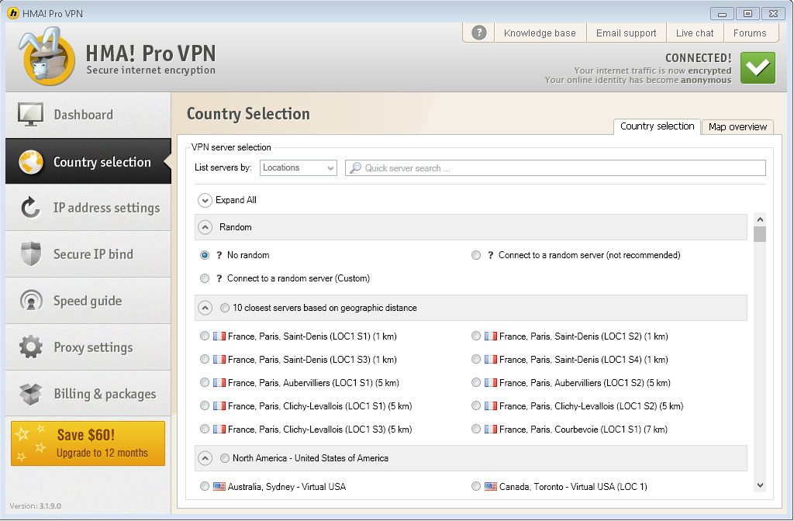Open Billing & packages in sidebar
Image resolution: width=794 pixels, height=521 pixels.
click(x=88, y=394)
